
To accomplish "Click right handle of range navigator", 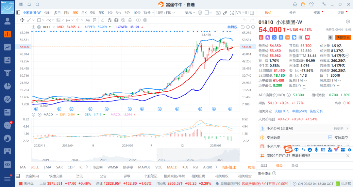I will coord(239,155).
